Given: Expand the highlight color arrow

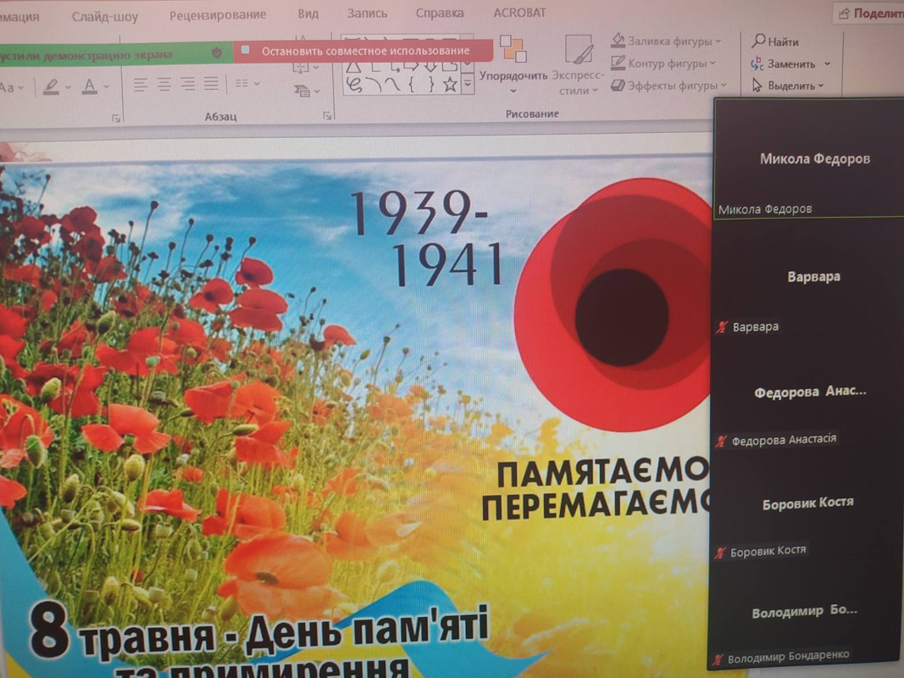Looking at the screenshot, I should click(x=68, y=87).
